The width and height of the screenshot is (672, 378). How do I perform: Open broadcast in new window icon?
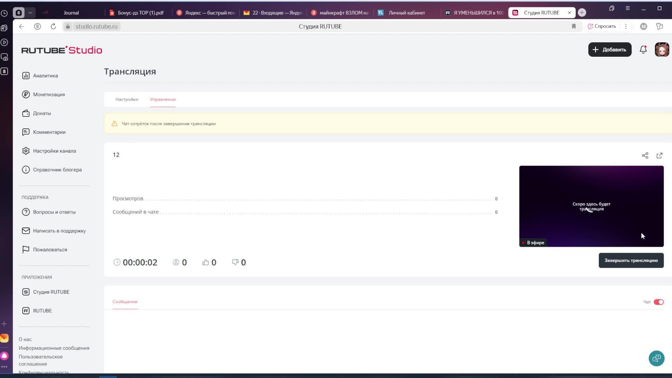(659, 155)
